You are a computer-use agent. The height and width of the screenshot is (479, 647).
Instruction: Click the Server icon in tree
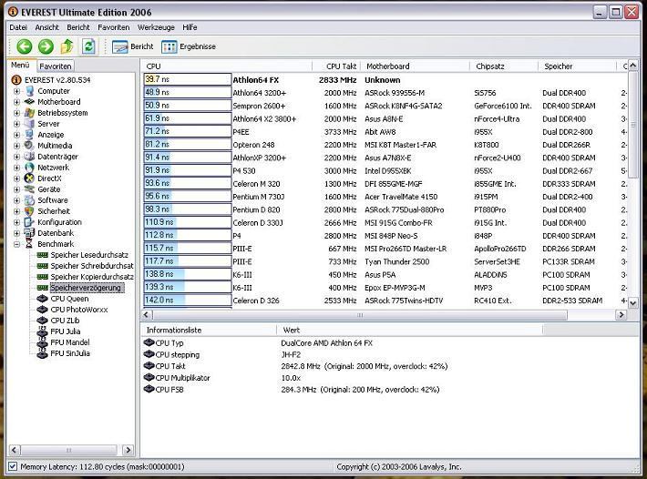pos(30,124)
